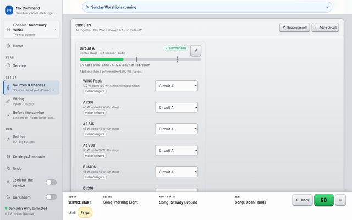Open Before the service checklist
The height and width of the screenshot is (220, 352).
(31, 115)
